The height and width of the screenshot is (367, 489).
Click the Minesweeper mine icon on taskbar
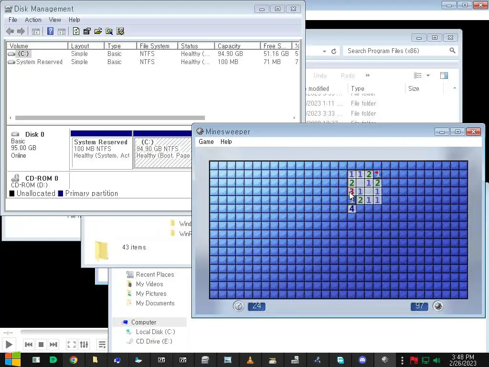point(385,360)
